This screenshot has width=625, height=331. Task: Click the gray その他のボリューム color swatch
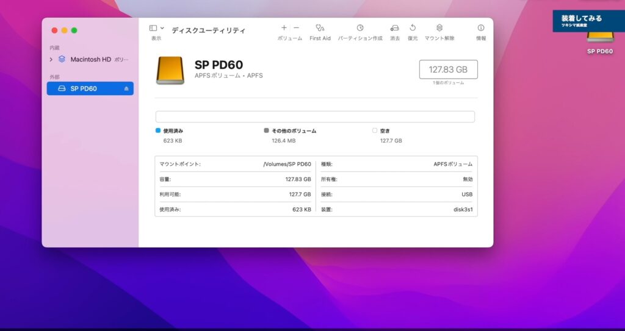tap(266, 130)
